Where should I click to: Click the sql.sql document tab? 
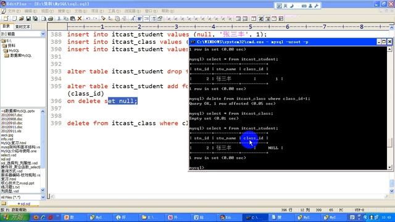pos(23,203)
